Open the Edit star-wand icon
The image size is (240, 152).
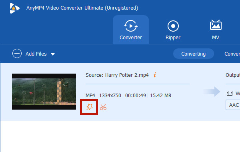(89, 107)
